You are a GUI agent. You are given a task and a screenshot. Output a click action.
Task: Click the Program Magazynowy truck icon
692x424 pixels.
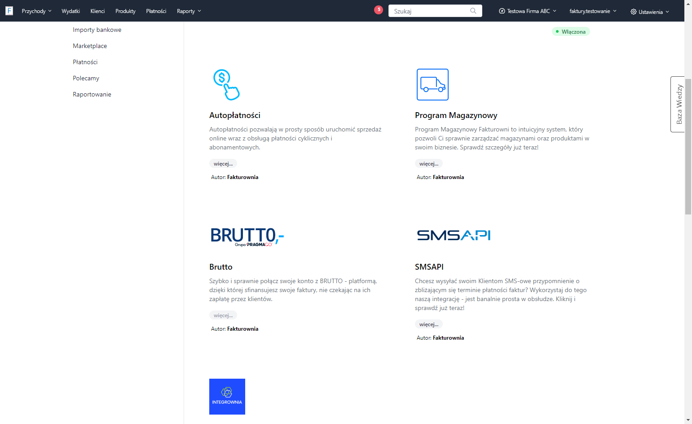coord(432,84)
